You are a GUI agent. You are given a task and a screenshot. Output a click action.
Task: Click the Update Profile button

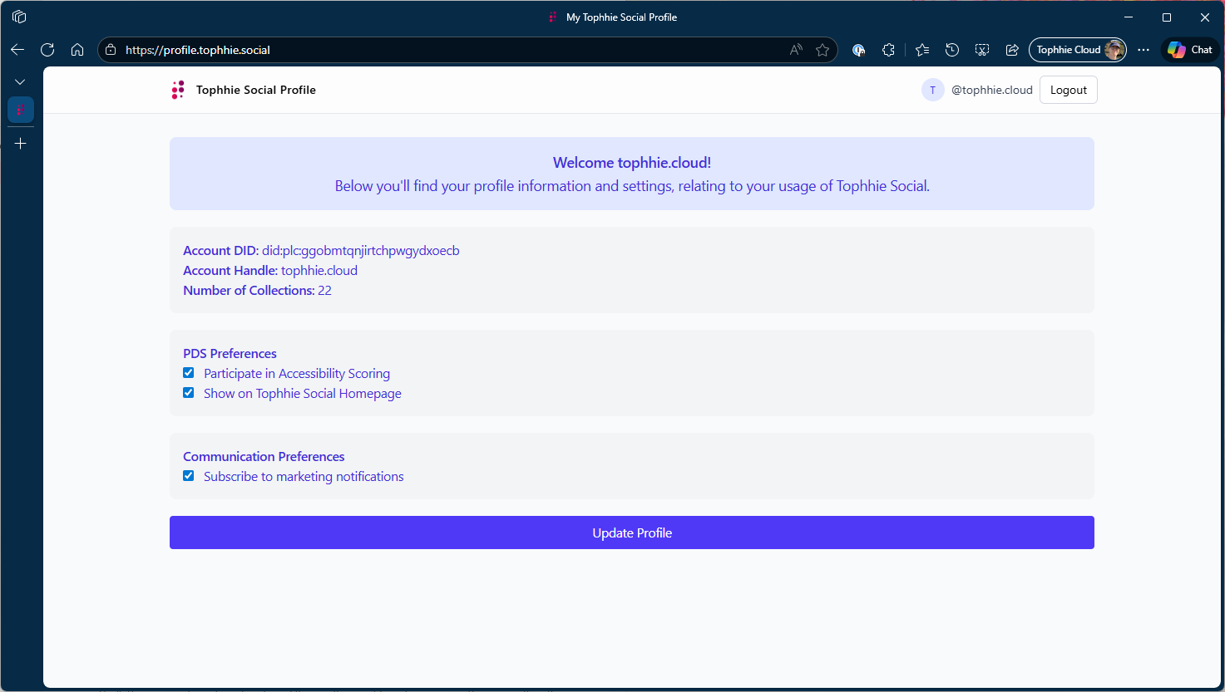[x=631, y=532]
